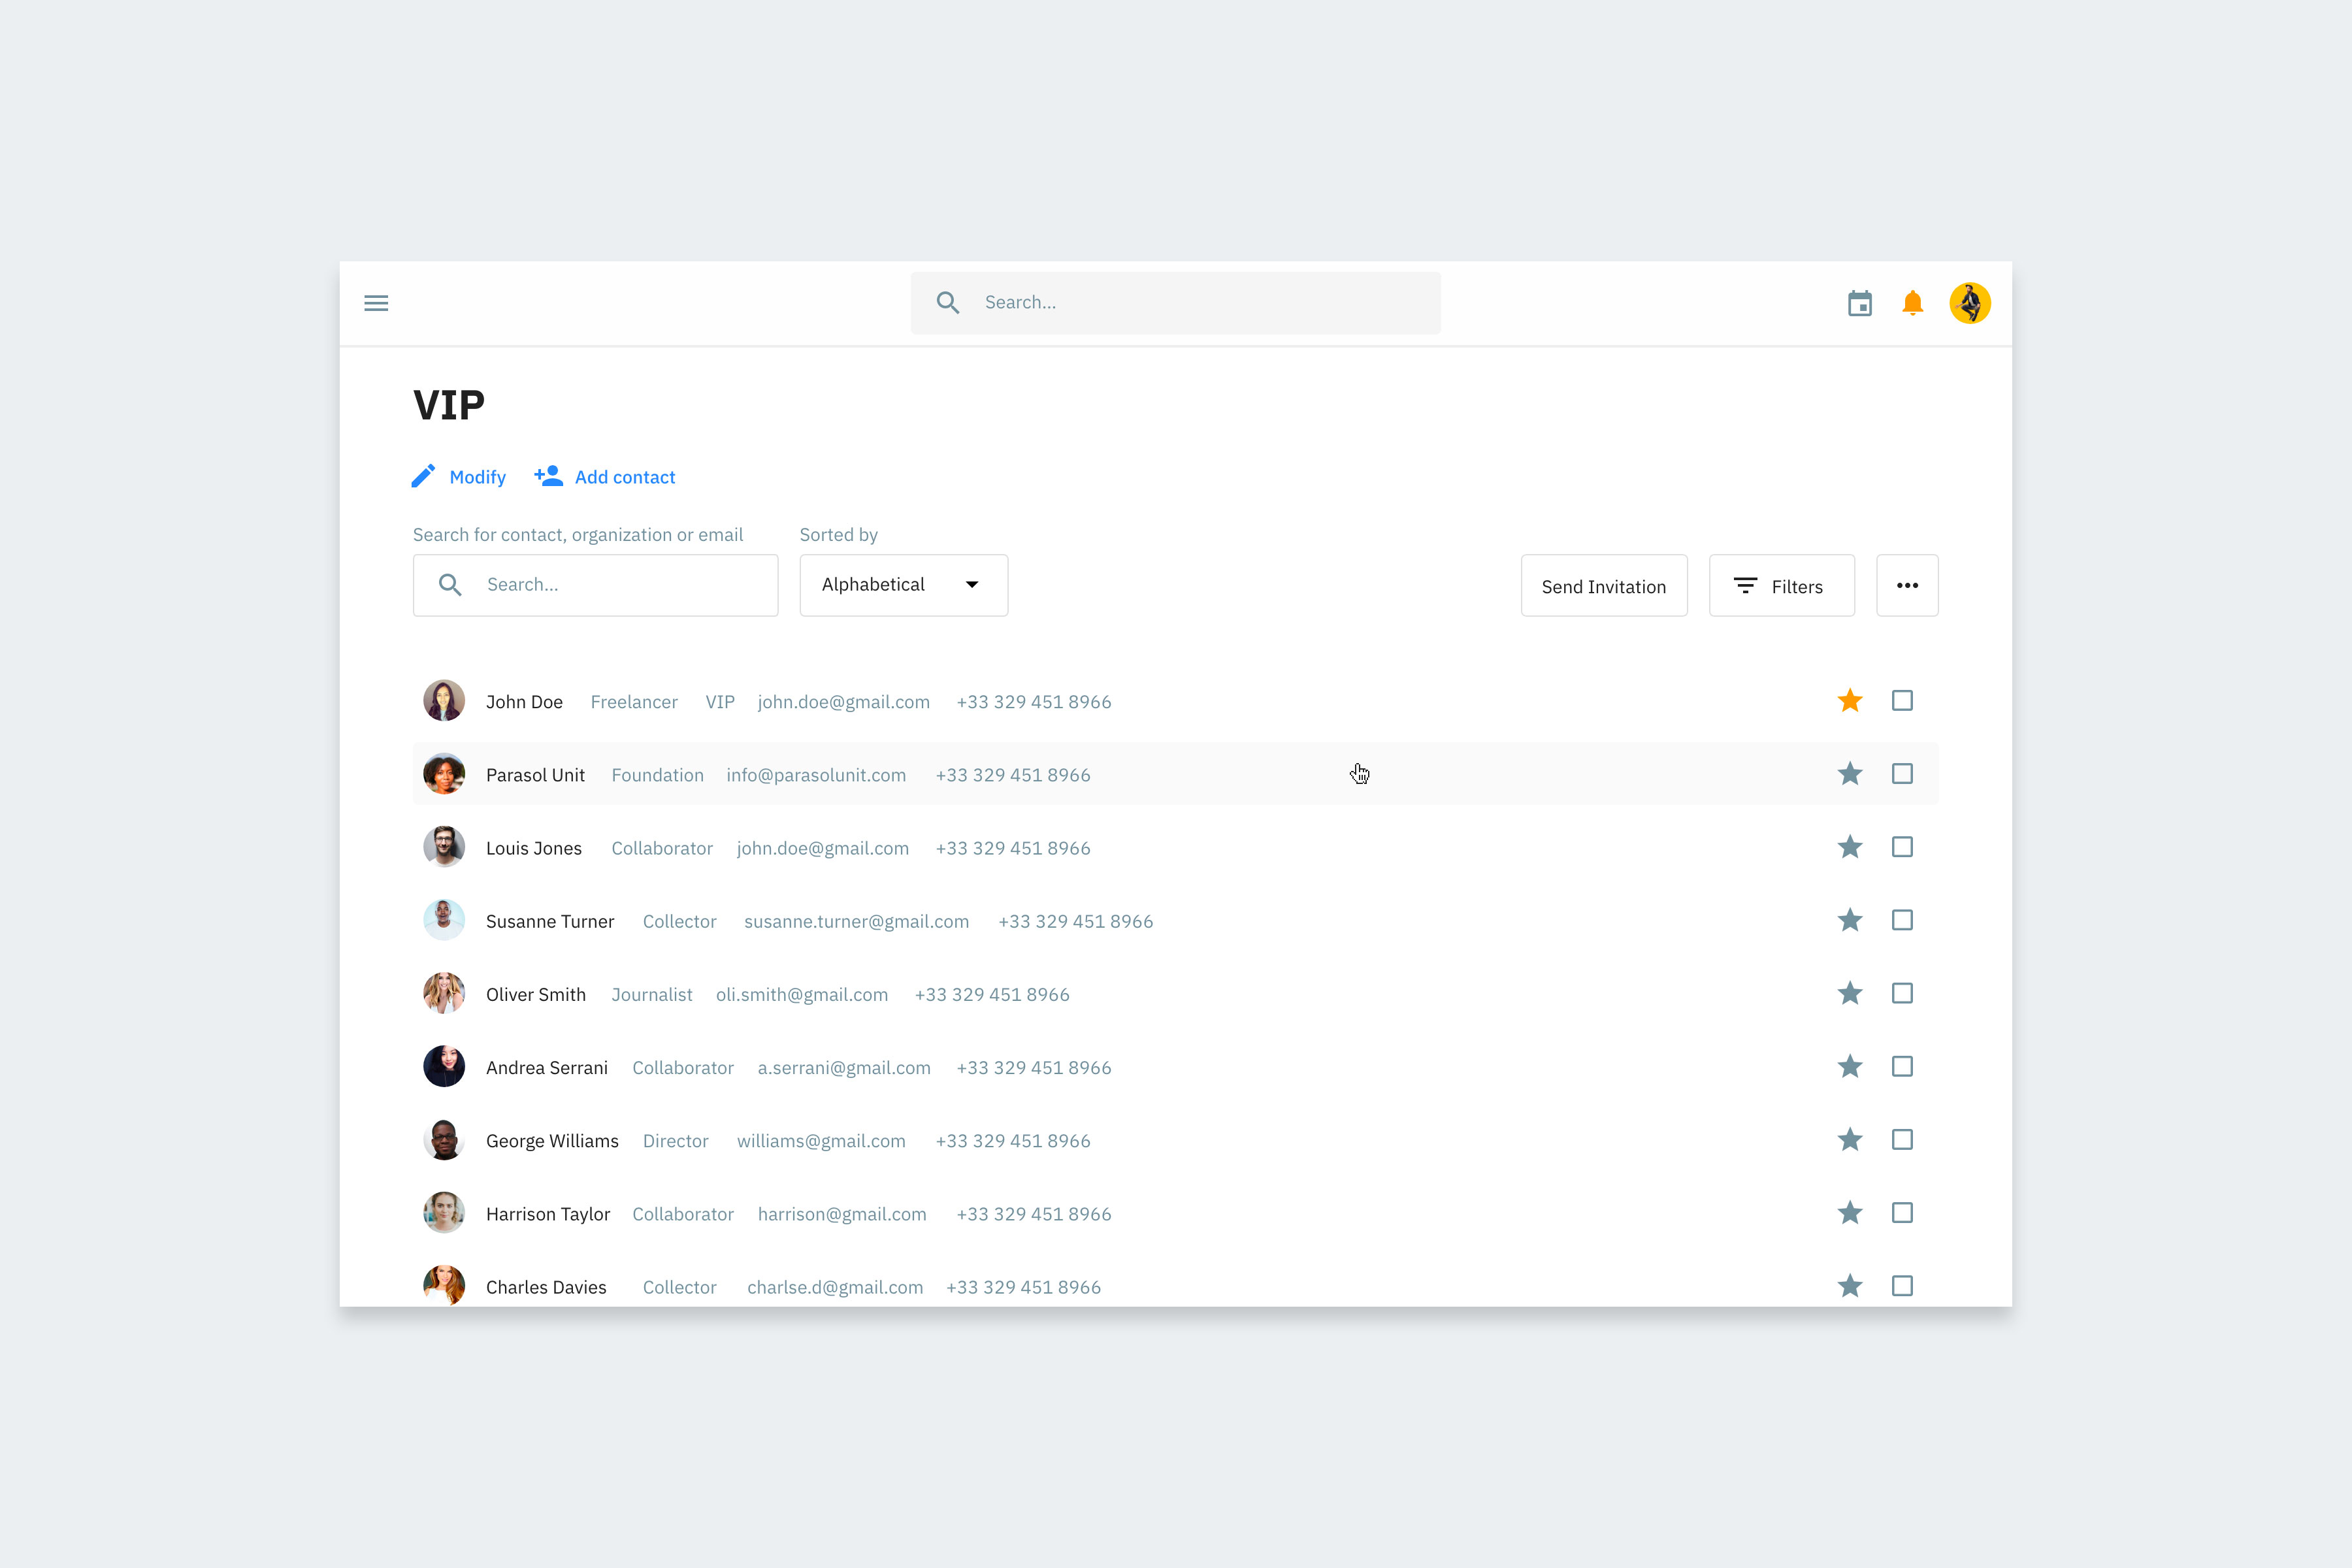Star the Susanne Turner contact
Viewport: 2352px width, 1568px height.
1850,920
